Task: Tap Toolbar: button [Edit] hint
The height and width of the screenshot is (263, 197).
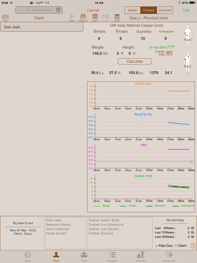Action: point(104,220)
